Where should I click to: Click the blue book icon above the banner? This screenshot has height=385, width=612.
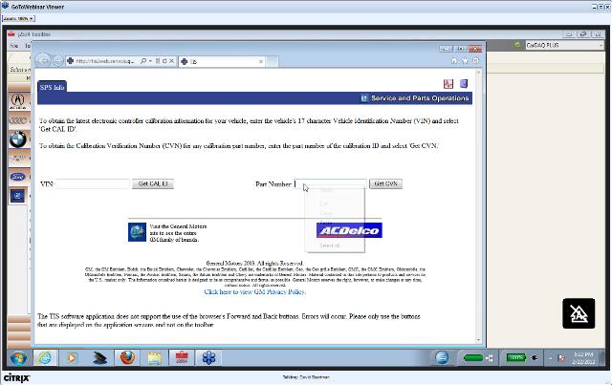click(x=464, y=83)
